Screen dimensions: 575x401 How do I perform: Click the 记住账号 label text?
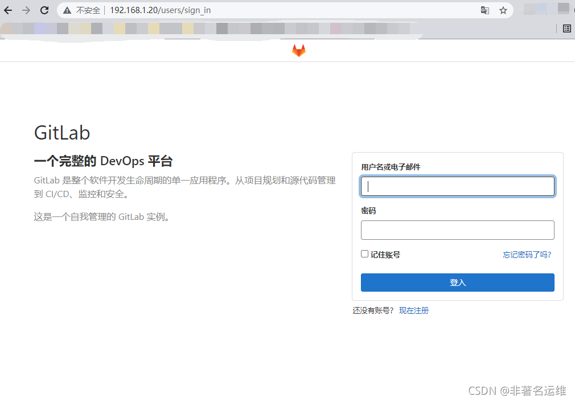click(385, 255)
